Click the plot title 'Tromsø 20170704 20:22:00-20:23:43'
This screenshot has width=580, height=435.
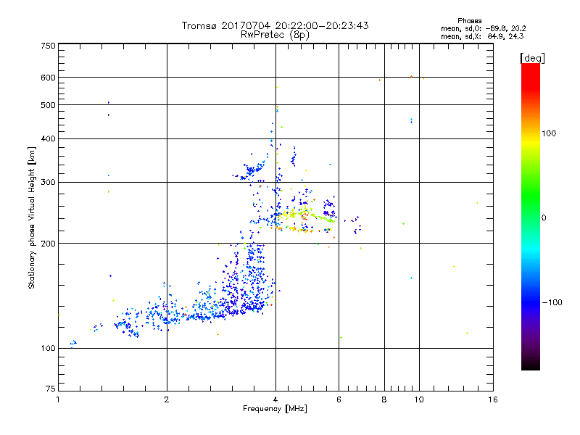(275, 25)
